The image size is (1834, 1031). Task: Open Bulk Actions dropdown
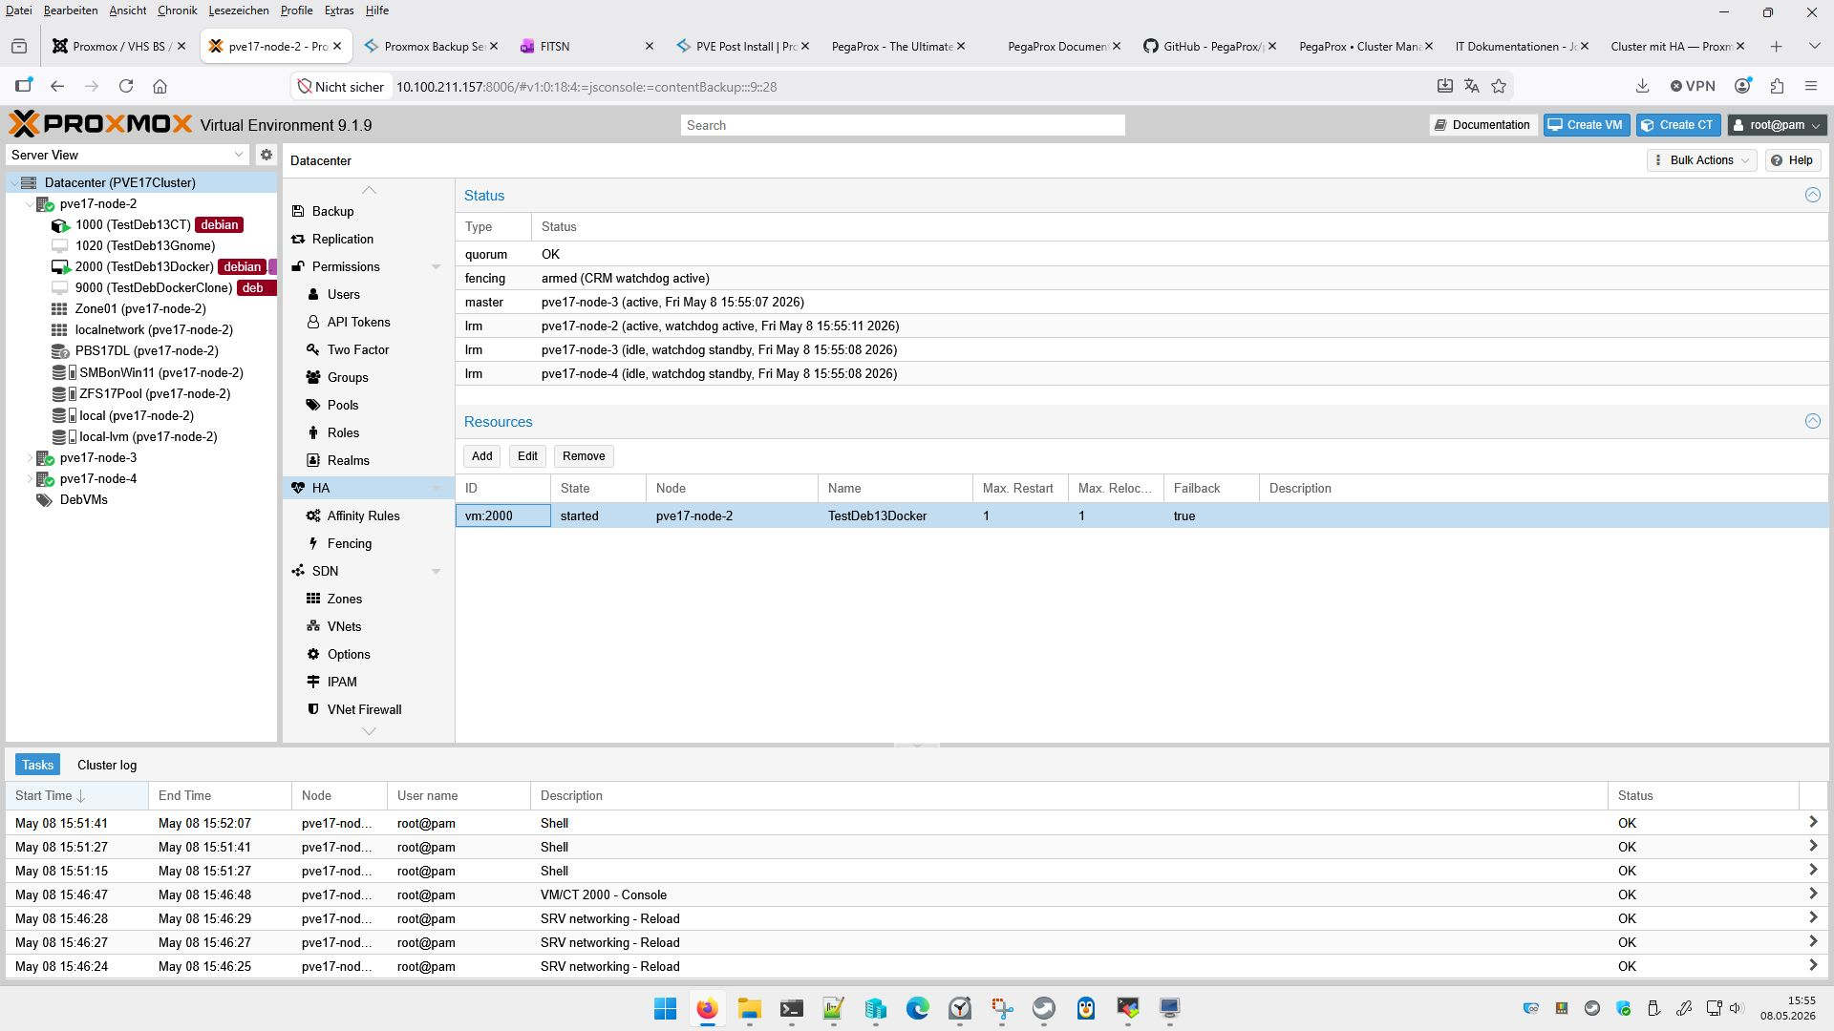(1701, 160)
